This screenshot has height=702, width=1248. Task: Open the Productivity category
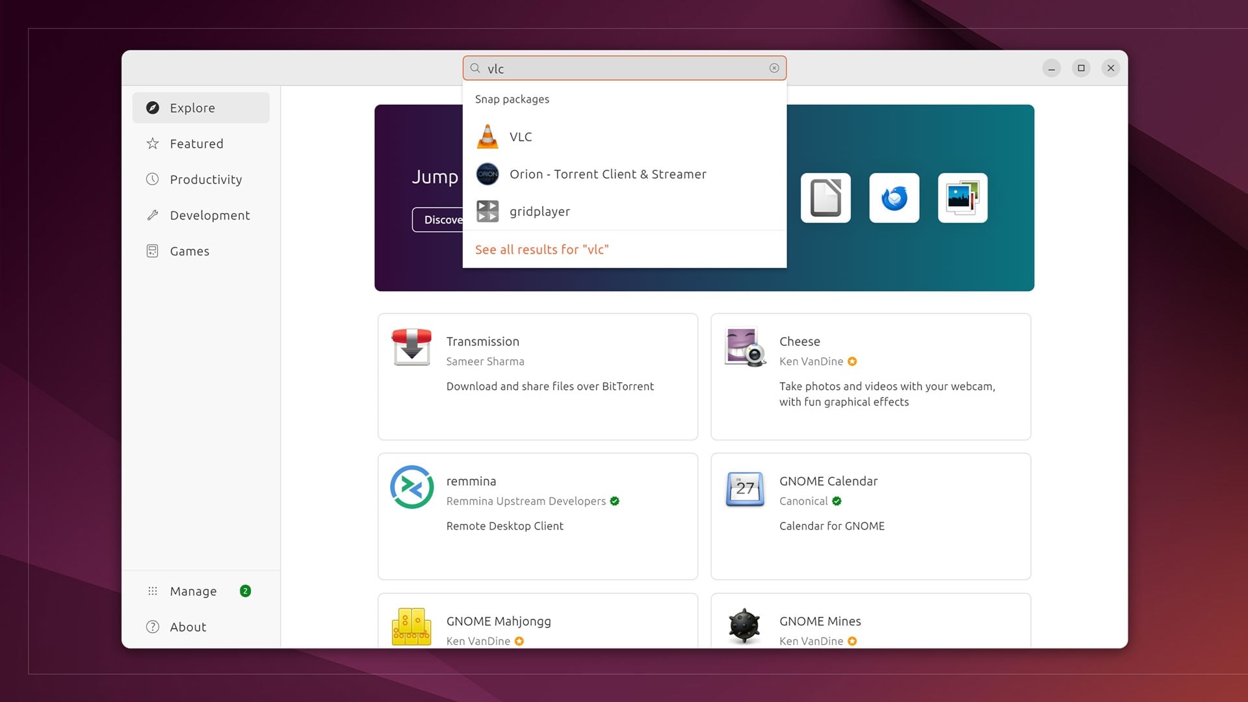(x=205, y=179)
